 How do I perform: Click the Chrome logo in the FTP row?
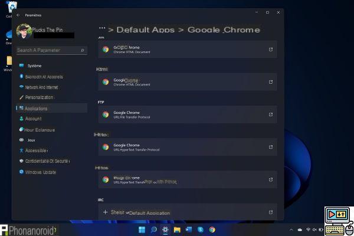106,114
